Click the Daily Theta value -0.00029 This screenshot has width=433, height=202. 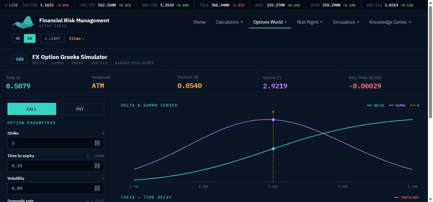[x=365, y=86]
